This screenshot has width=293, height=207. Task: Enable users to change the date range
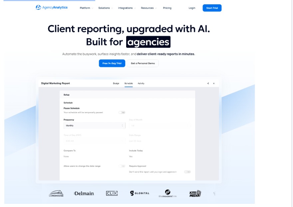(x=122, y=165)
